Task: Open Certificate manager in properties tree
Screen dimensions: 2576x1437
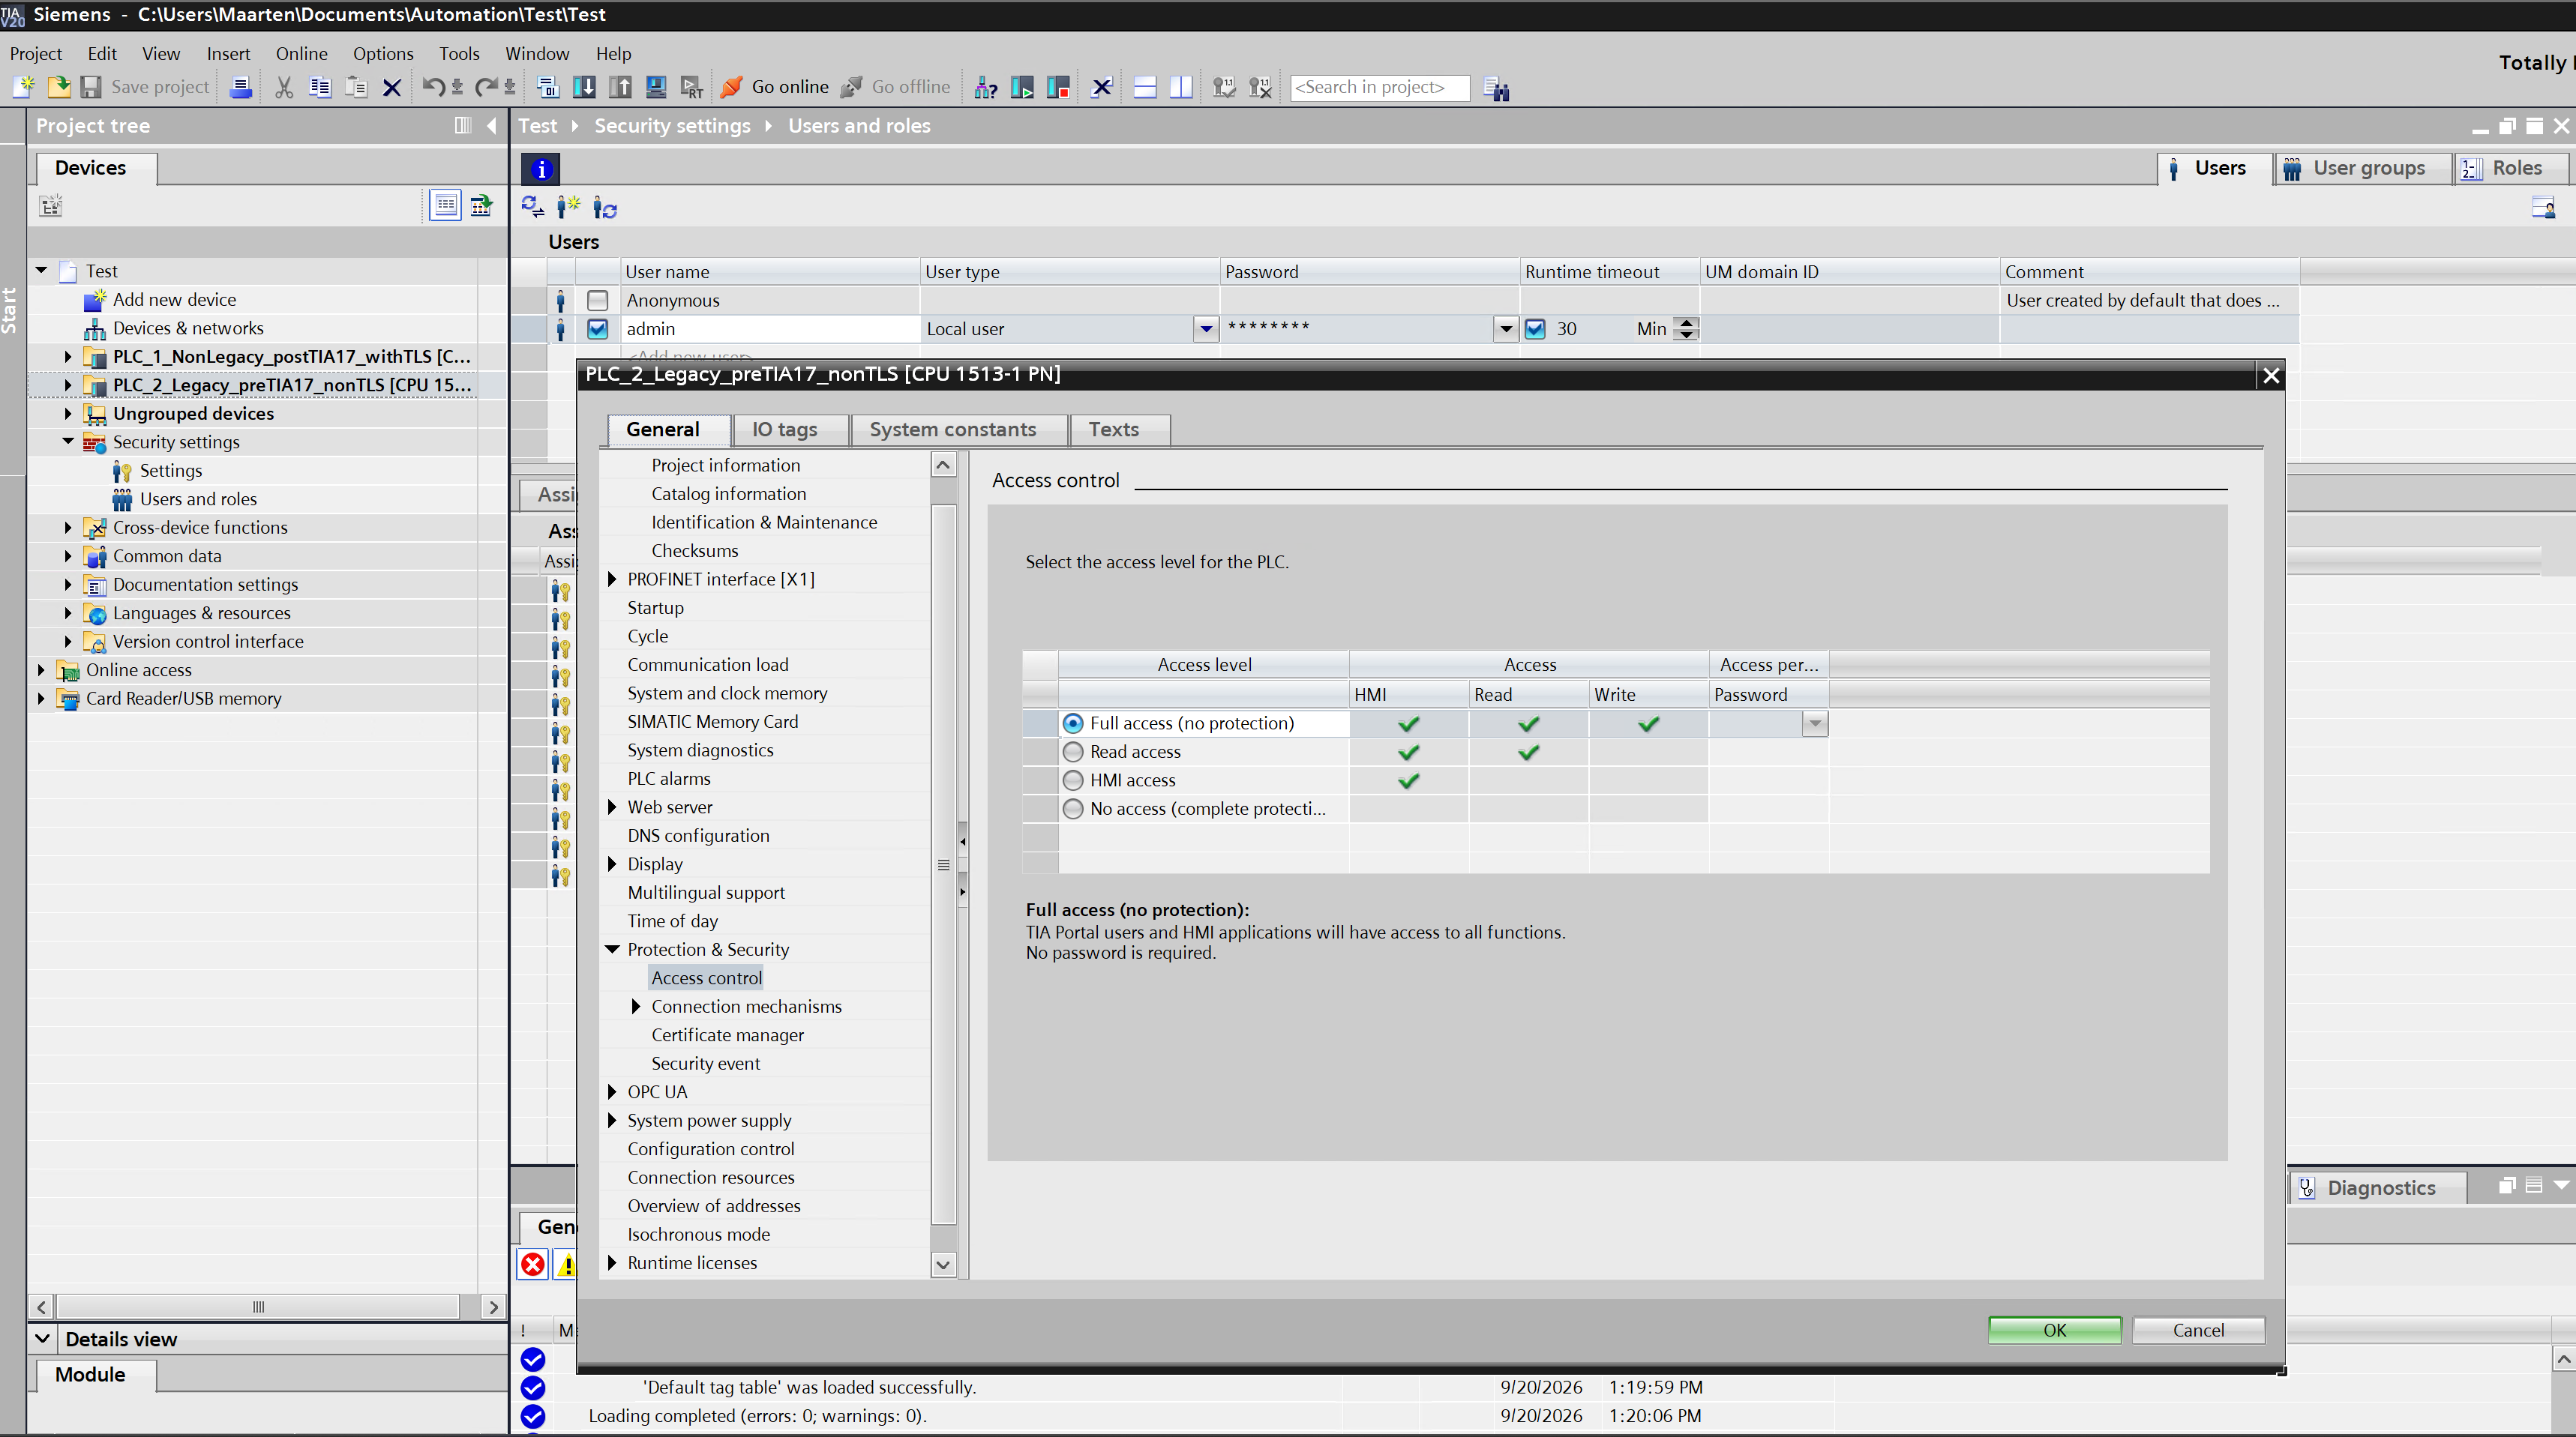Action: point(727,1035)
